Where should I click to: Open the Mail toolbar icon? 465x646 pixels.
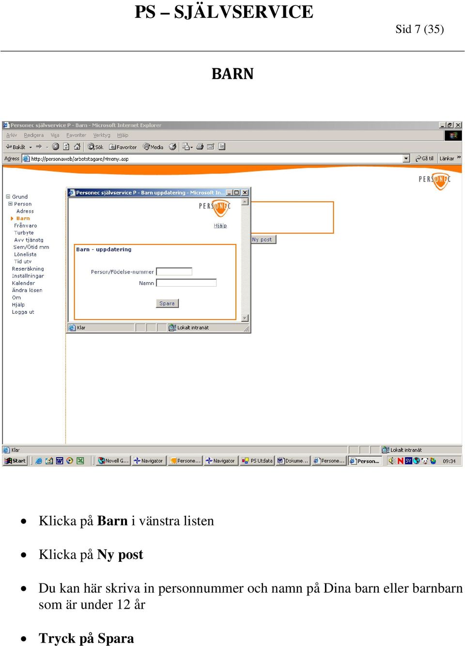(x=187, y=147)
